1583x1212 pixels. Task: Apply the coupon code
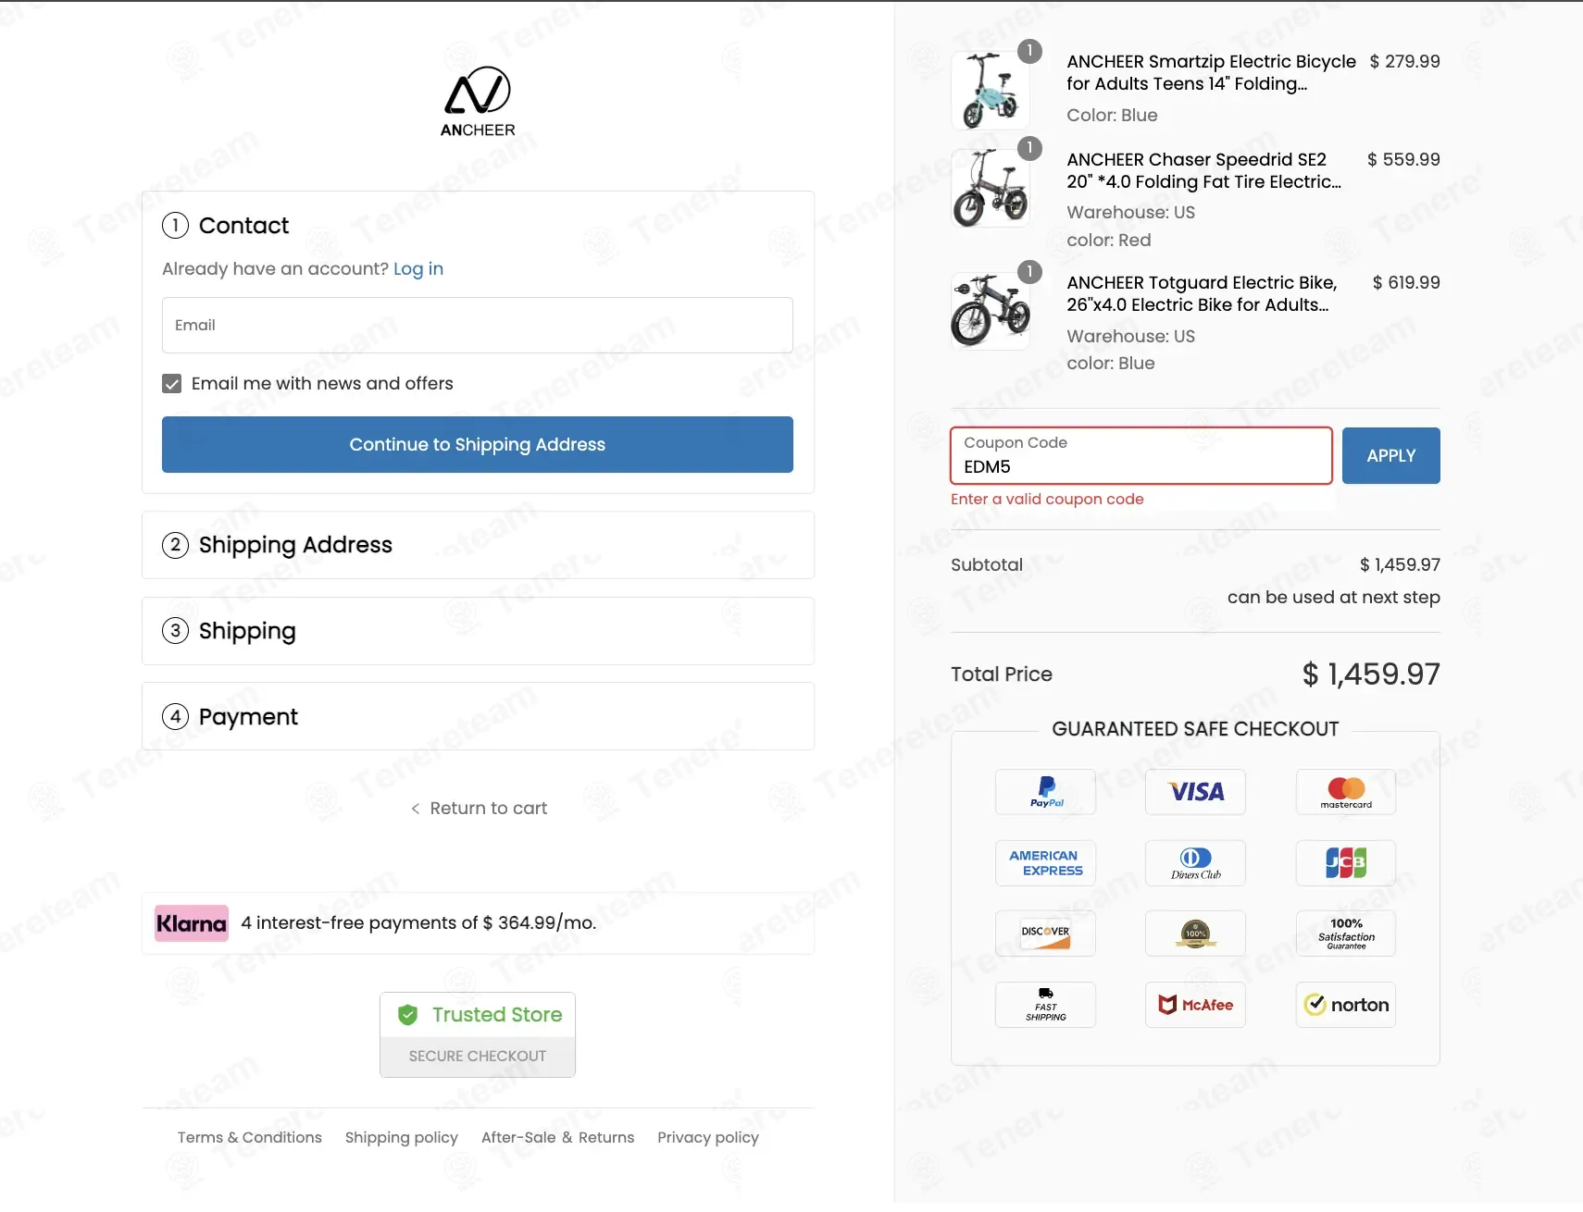click(1390, 456)
